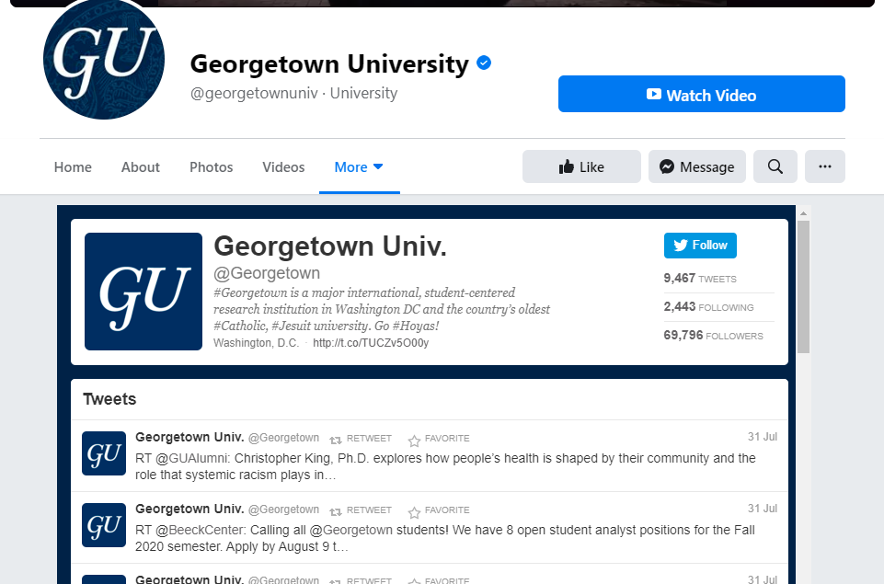
Task: Go to the Videos tab
Action: pos(283,166)
